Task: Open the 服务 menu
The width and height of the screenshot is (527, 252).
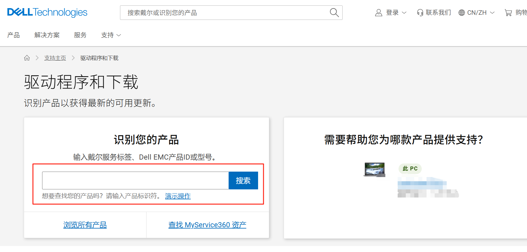Action: [80, 35]
